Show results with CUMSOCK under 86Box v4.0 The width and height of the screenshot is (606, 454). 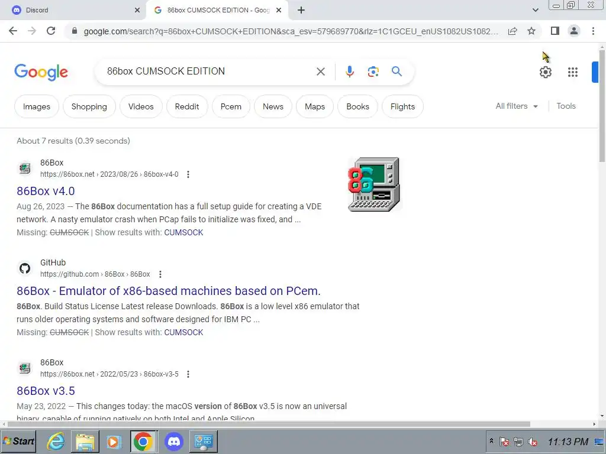pos(183,232)
